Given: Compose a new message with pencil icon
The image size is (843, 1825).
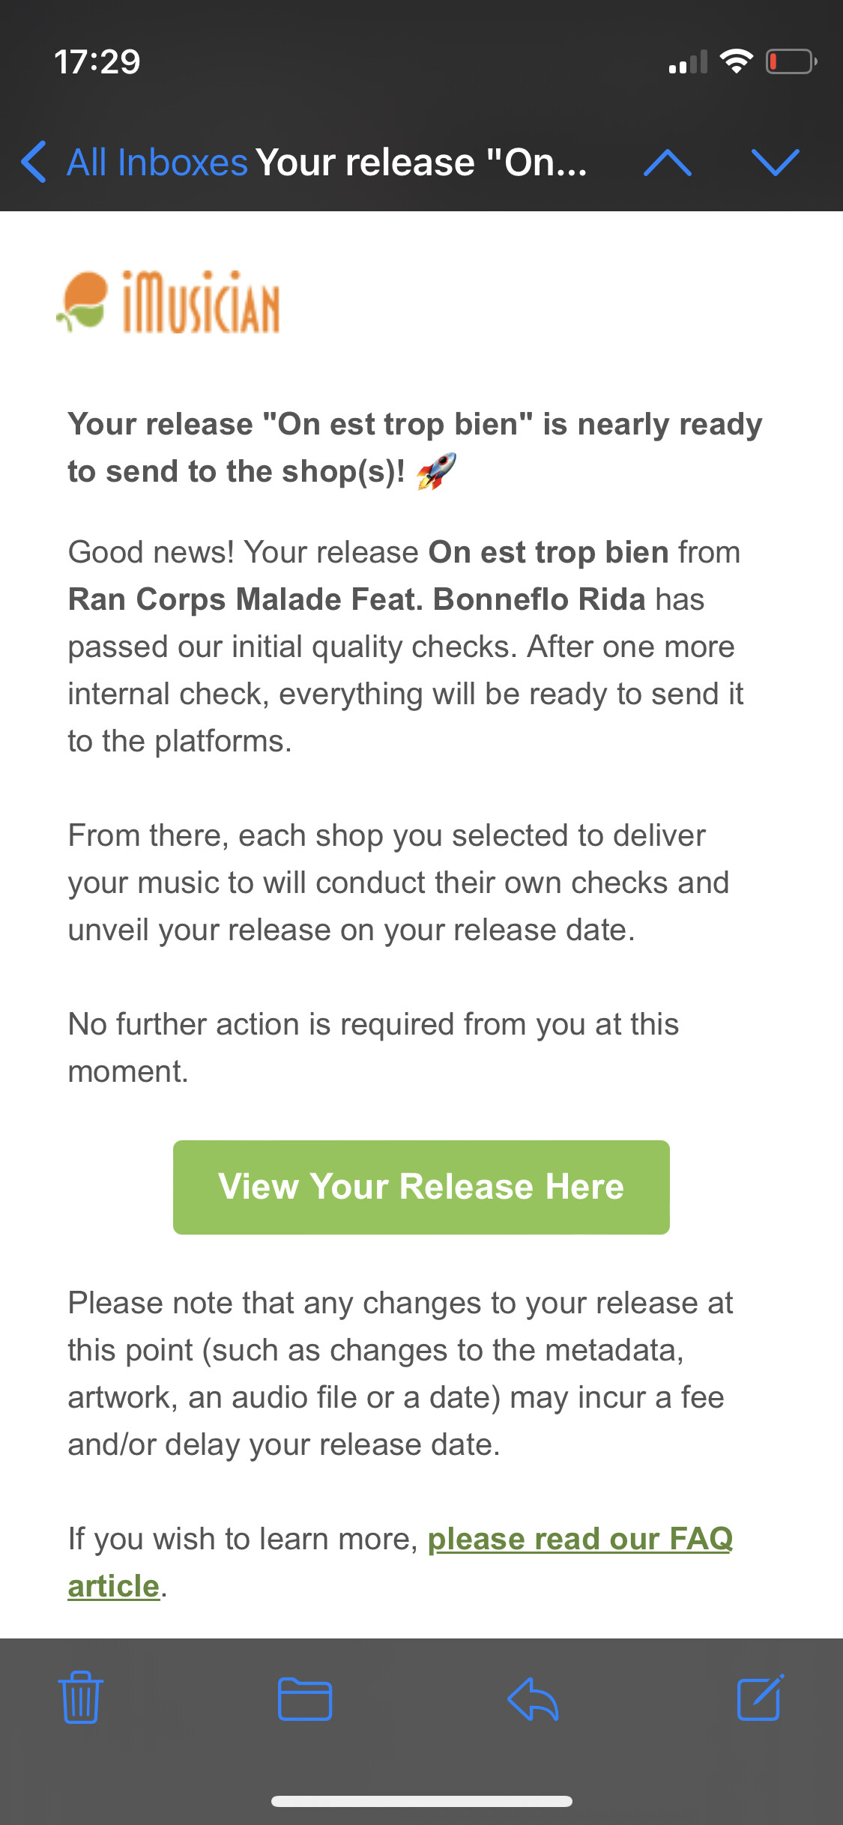Looking at the screenshot, I should tap(761, 1697).
